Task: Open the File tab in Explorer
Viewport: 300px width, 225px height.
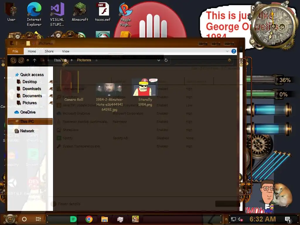Action: tap(15, 51)
